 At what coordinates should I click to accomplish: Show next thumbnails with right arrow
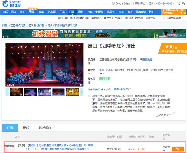pos(82,92)
